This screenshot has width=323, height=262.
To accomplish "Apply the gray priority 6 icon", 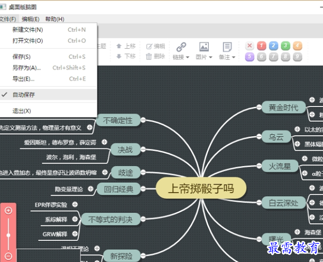I will (x=262, y=56).
